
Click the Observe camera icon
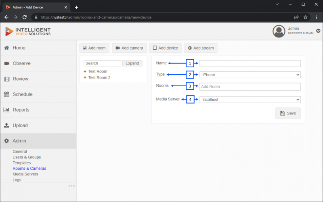coord(7,63)
